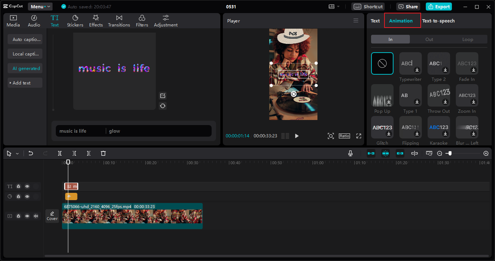
Task: Click the fullscreen preview icon in Player
Action: coord(358,136)
